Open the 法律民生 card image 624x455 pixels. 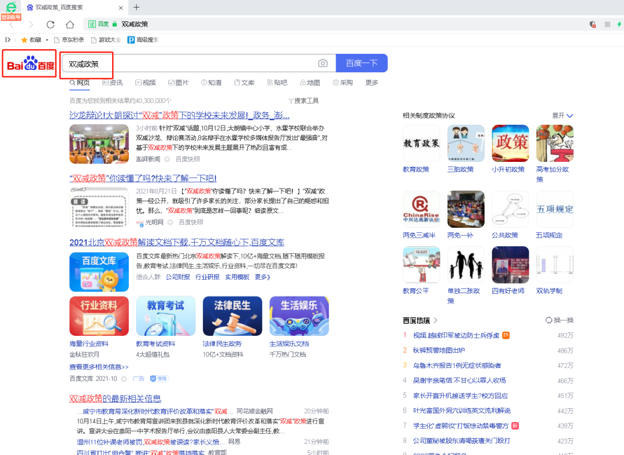click(x=232, y=316)
